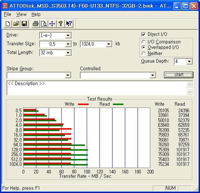Image resolution: width=200 pixels, height=193 pixels.
Task: Open the Controlled by dropdown list
Action: (x=118, y=75)
